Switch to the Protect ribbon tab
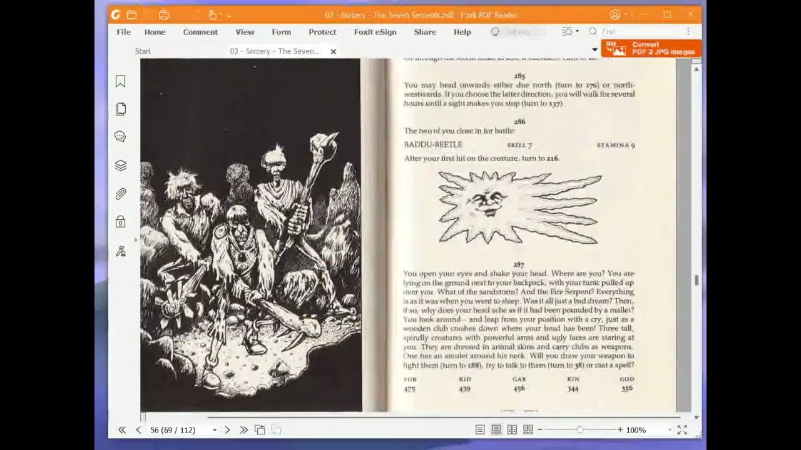801x450 pixels. 322,32
